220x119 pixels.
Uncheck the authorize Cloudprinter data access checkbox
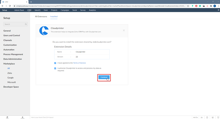[55, 68]
